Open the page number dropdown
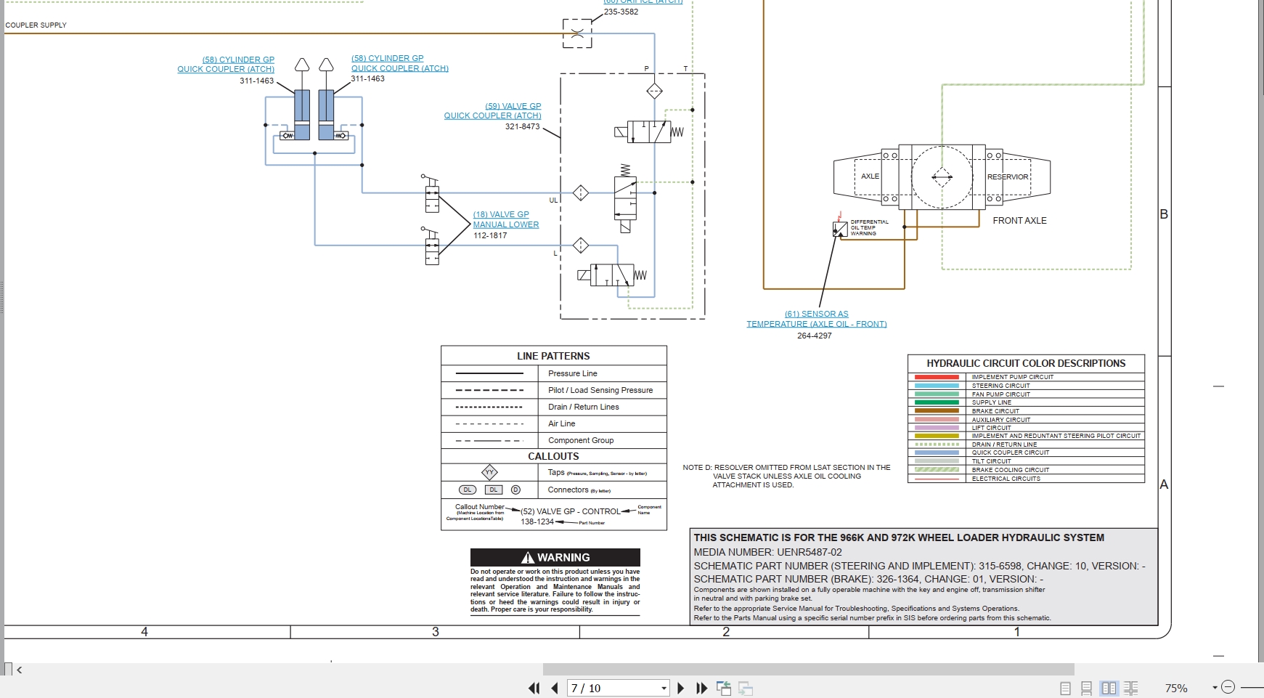The height and width of the screenshot is (698, 1264). 664,689
